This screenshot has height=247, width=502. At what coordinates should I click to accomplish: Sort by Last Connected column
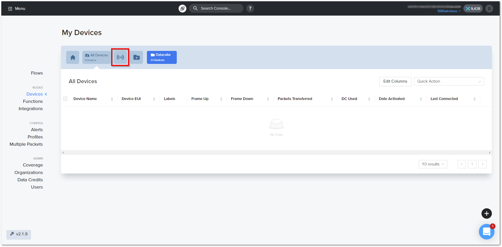(474, 99)
